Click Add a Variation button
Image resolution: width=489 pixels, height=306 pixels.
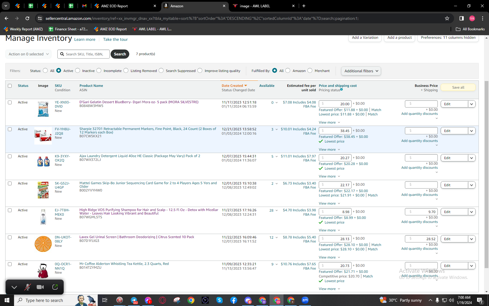pos(365,38)
